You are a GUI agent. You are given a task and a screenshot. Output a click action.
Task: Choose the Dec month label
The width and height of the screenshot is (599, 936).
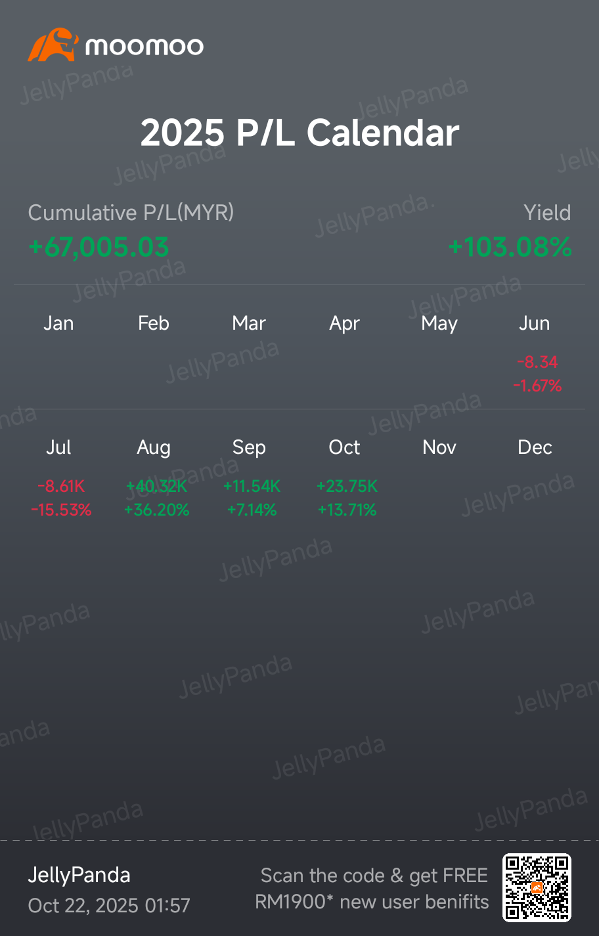(x=535, y=448)
